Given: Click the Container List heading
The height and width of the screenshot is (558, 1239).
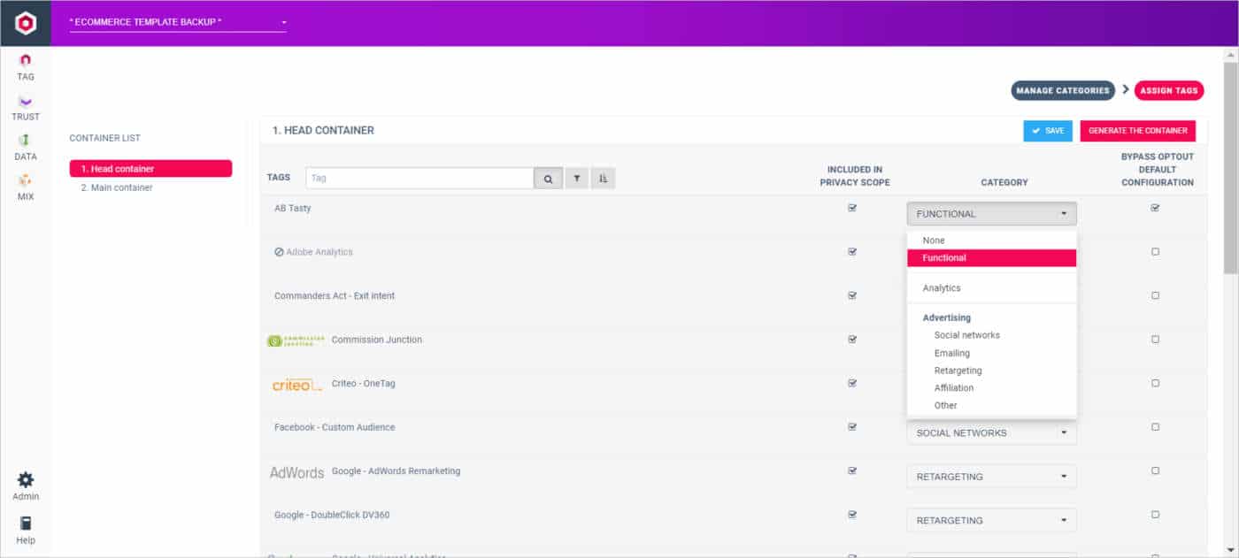Looking at the screenshot, I should pos(104,138).
